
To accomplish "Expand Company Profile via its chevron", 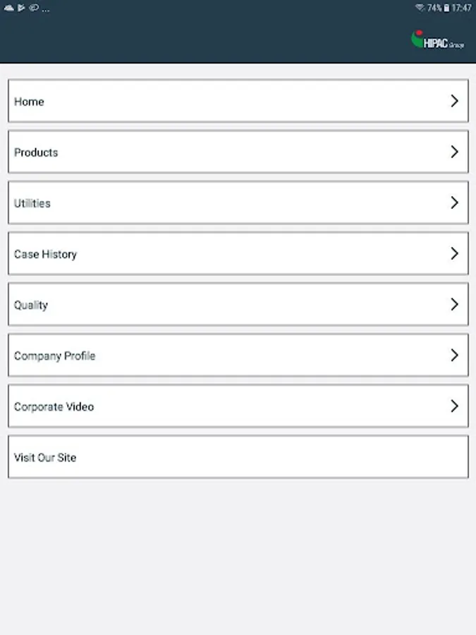I will 454,355.
